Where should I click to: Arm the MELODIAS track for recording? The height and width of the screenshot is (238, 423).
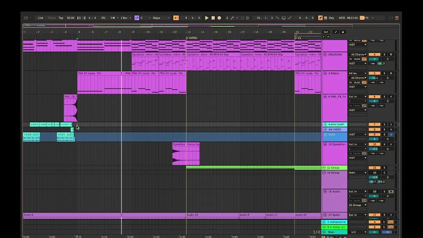click(x=391, y=55)
